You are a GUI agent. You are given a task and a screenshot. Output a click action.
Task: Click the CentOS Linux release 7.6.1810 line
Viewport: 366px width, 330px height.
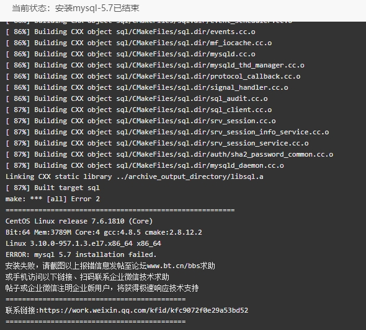tap(79, 221)
